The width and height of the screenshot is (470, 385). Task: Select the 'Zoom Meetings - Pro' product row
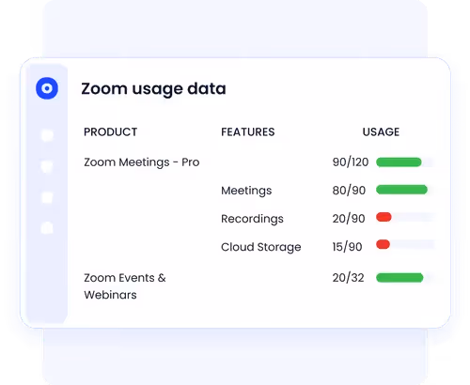tap(142, 162)
